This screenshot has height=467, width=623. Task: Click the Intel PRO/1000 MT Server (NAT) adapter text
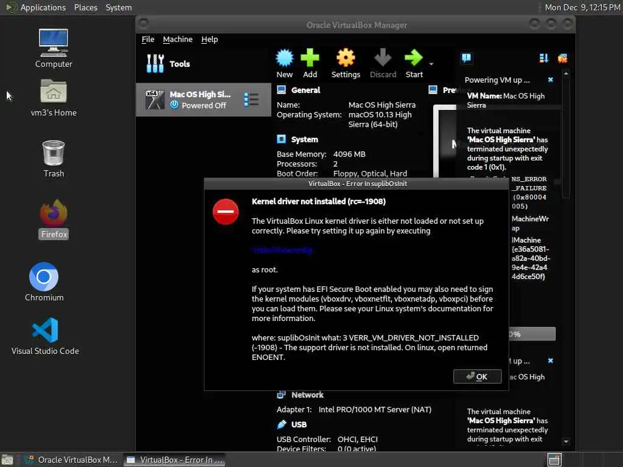pyautogui.click(x=375, y=409)
